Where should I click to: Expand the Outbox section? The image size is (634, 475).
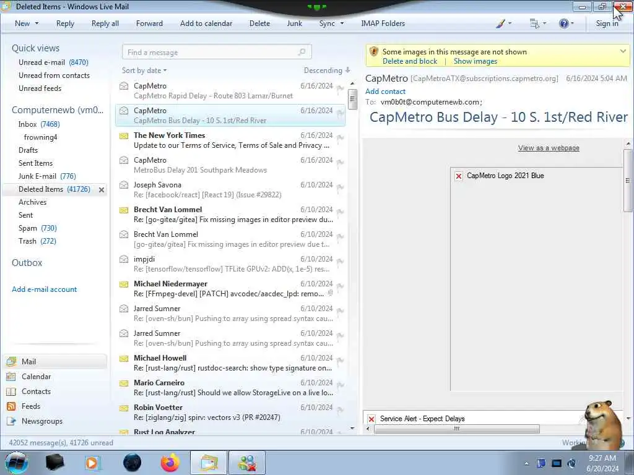pos(27,263)
